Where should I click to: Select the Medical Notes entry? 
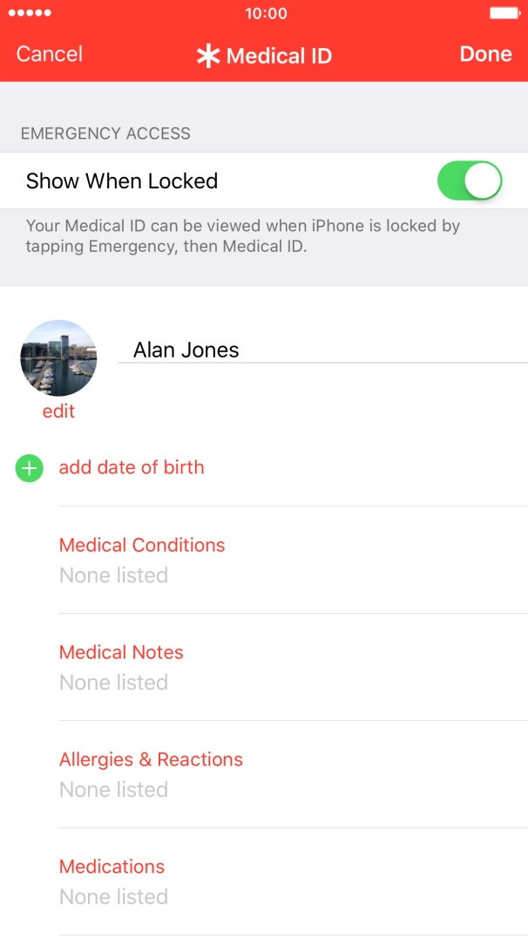[121, 652]
